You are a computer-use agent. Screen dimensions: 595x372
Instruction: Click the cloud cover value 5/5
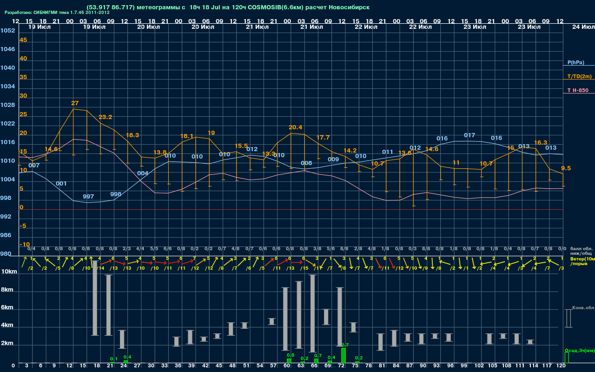(154, 249)
